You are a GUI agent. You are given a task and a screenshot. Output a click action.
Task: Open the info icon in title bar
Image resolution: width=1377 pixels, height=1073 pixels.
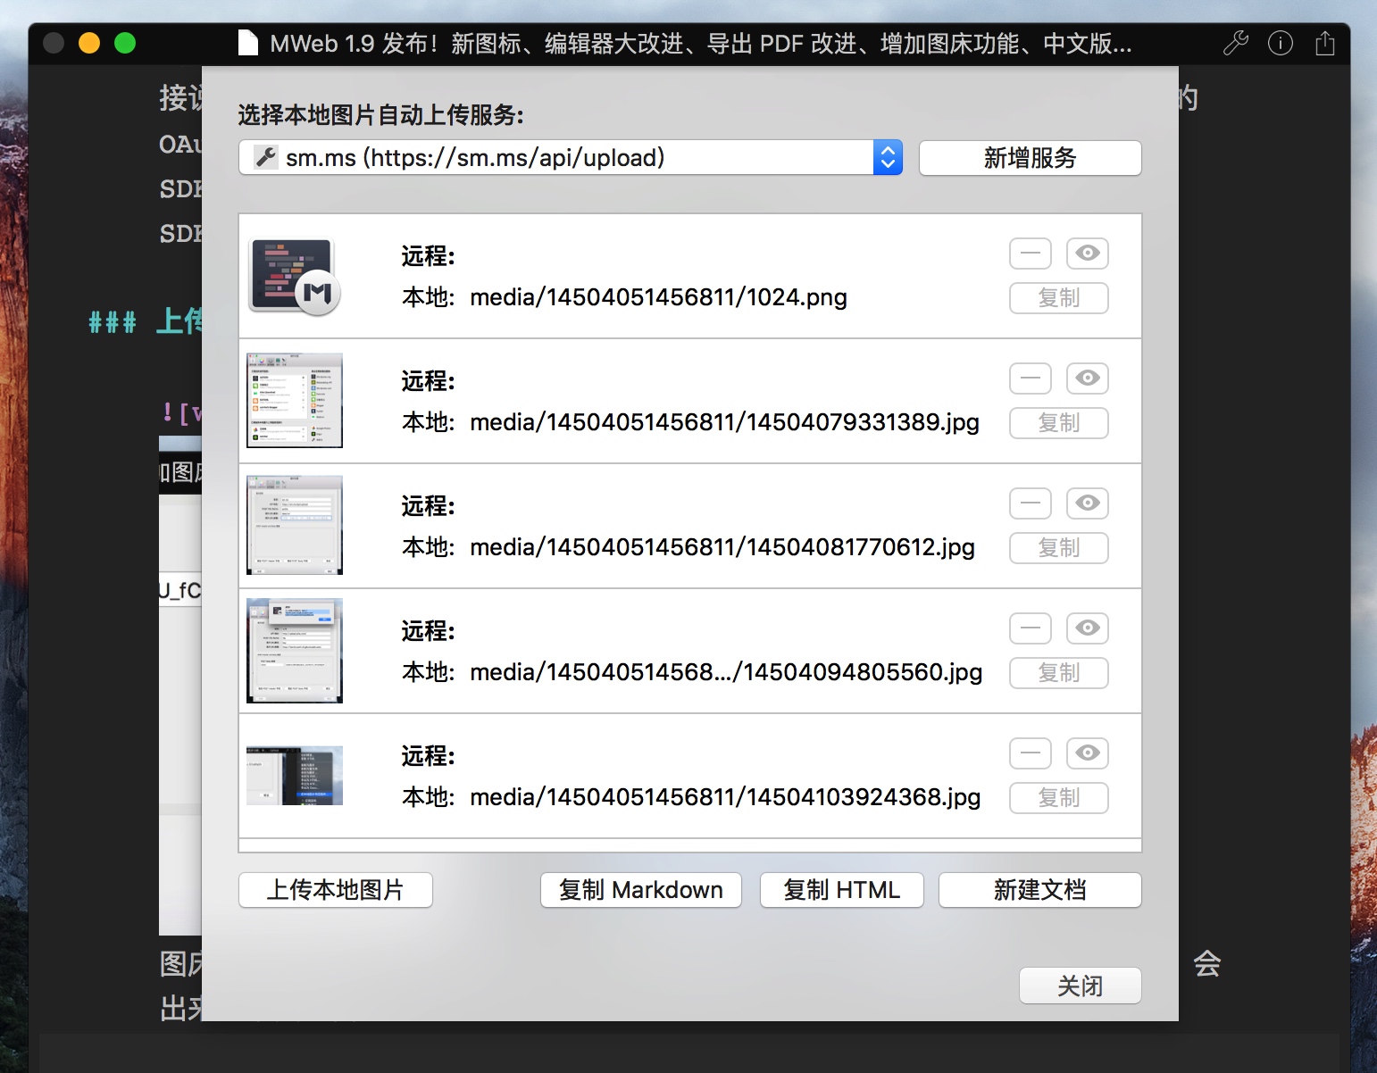point(1281,43)
